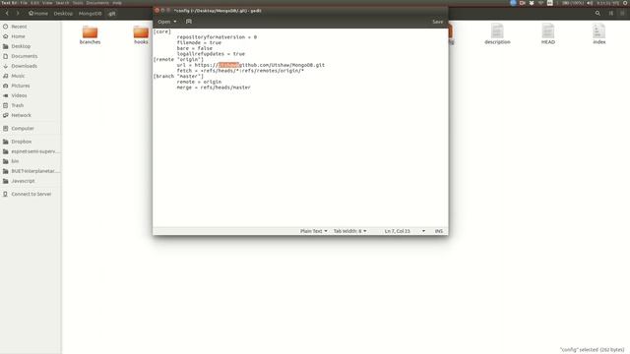
Task: Click the highlighted username in the url
Action: [x=228, y=65]
